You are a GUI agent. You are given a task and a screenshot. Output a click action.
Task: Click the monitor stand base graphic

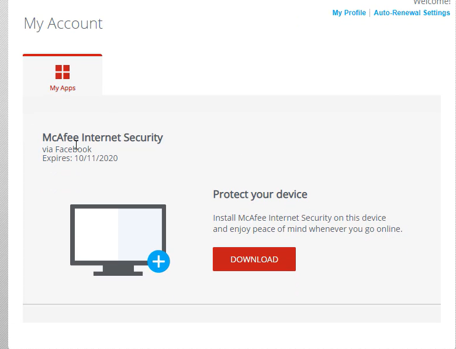click(x=118, y=273)
